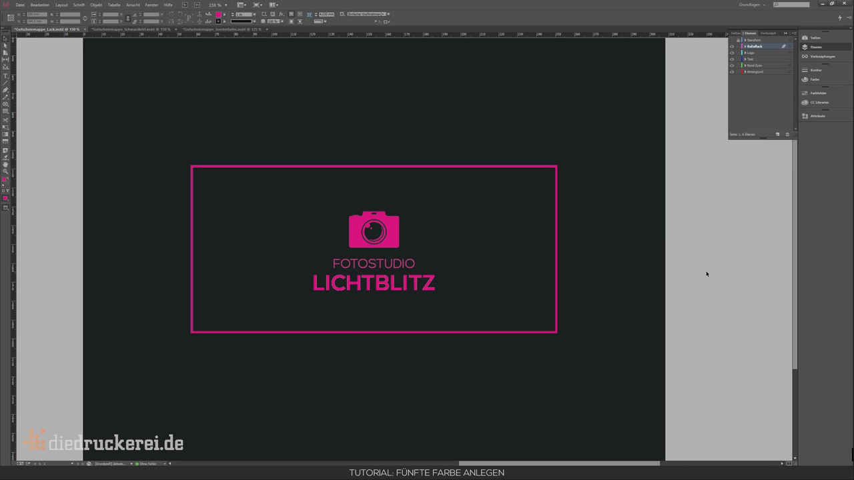Switch to Gutscheinmappe_Sonderfarbe.indd document tab
This screenshot has width=854, height=480.
click(222, 29)
